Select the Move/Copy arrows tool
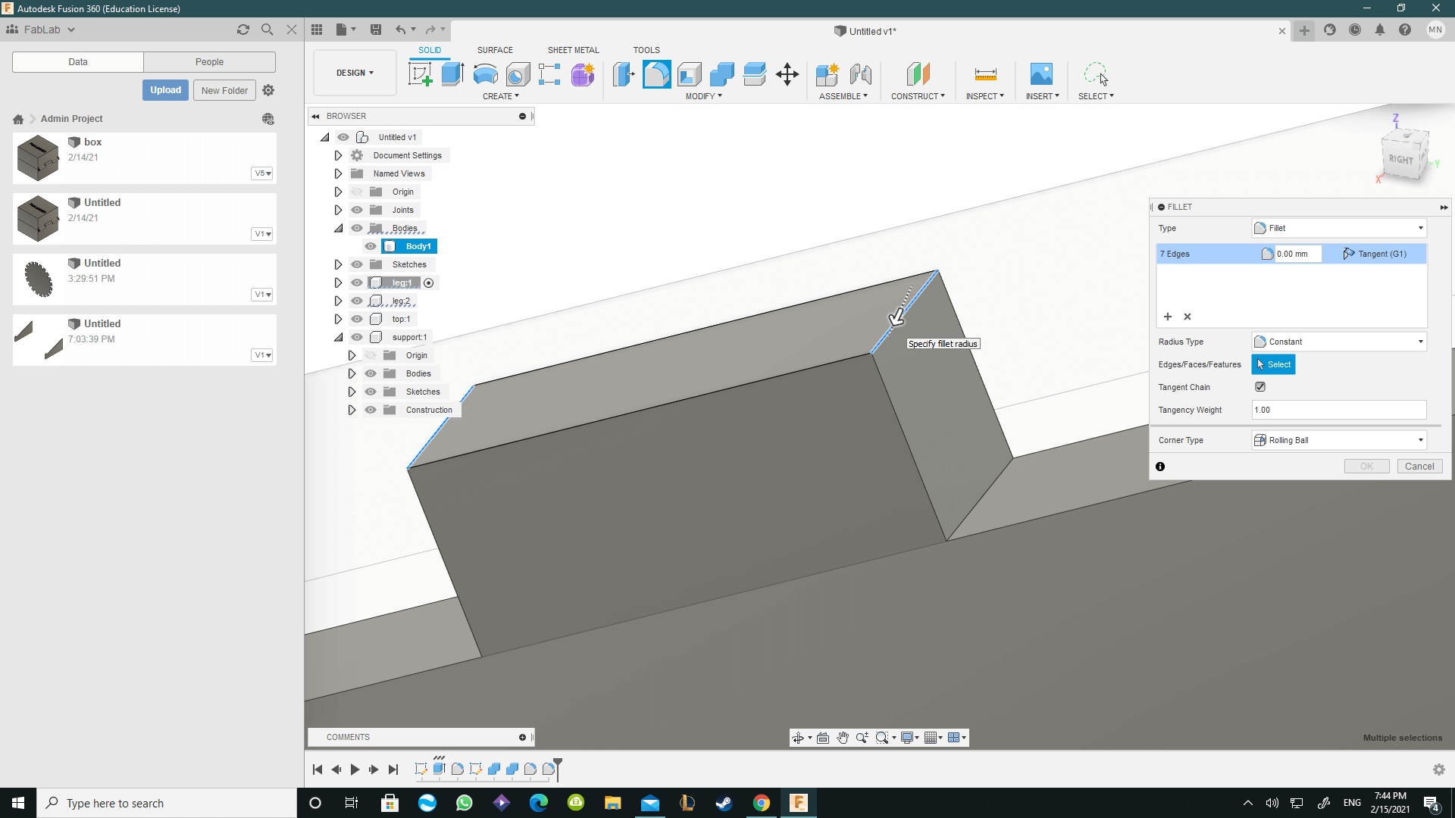Viewport: 1455px width, 818px height. tap(787, 74)
